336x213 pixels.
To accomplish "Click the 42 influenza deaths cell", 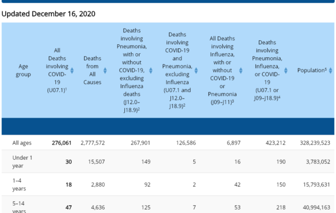I will tap(237, 184).
